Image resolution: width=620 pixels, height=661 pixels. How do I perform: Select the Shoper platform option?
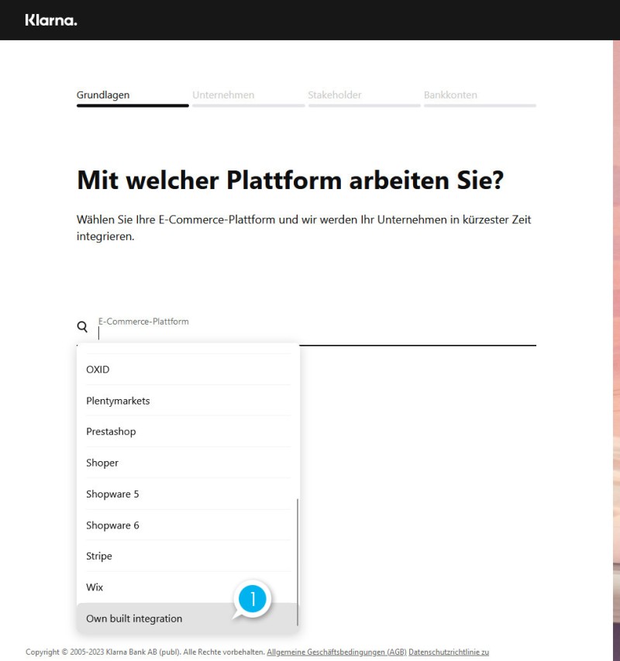tap(102, 463)
